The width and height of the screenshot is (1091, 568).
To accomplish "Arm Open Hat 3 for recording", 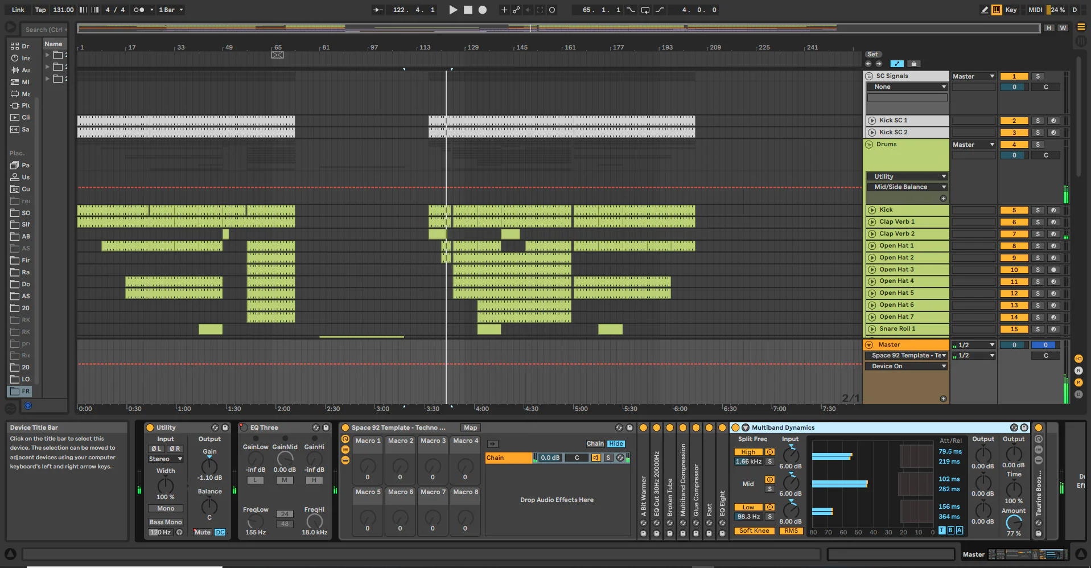I will pyautogui.click(x=1053, y=270).
